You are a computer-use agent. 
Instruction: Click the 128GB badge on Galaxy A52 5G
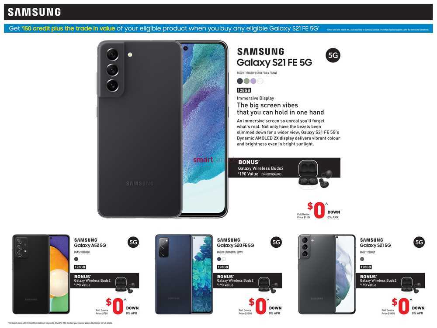coord(80,267)
